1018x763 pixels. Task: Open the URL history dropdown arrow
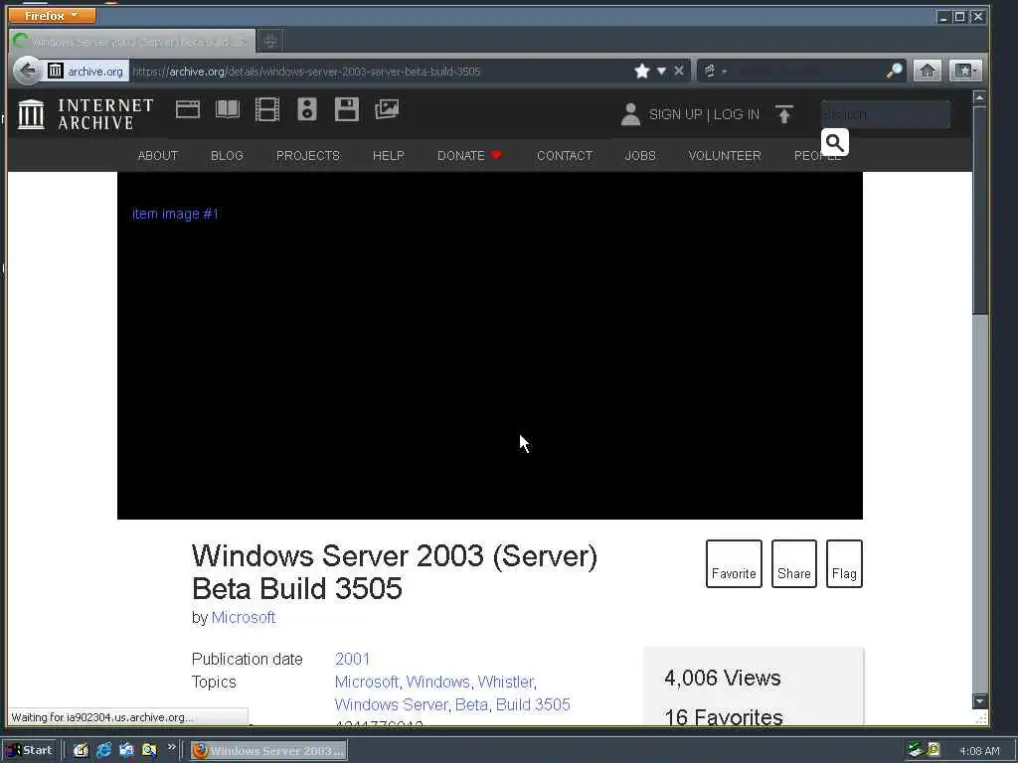[x=661, y=71]
